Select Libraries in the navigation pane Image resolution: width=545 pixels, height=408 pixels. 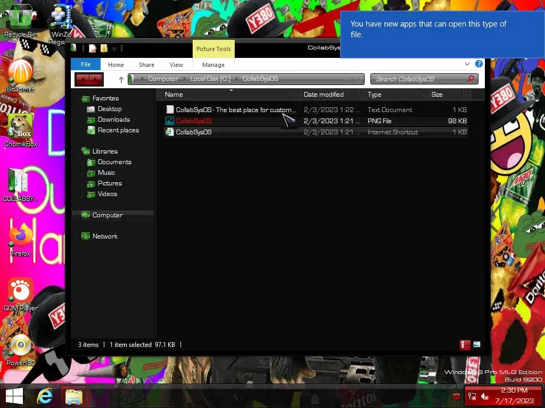pyautogui.click(x=105, y=151)
